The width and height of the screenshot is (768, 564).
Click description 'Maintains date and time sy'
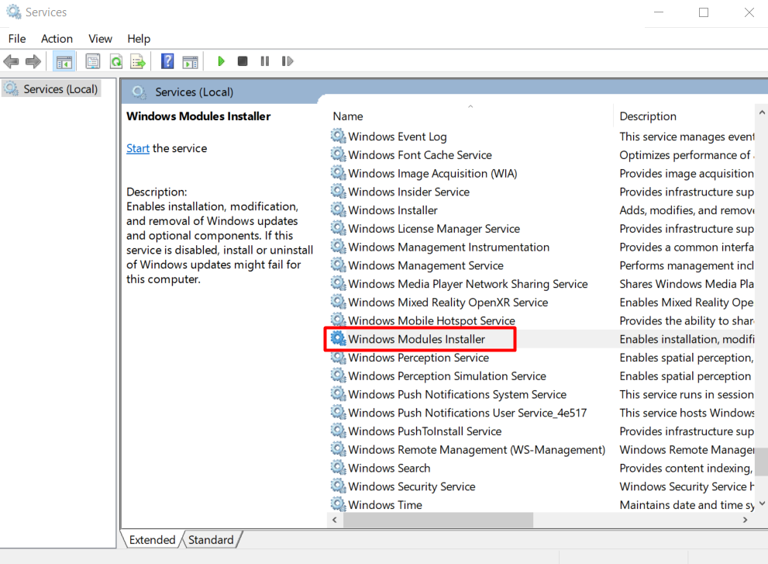click(687, 505)
